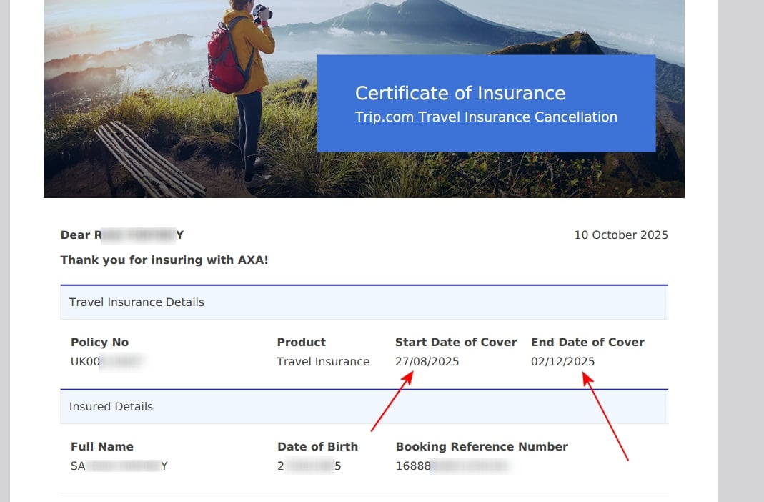Image resolution: width=764 pixels, height=502 pixels.
Task: Click the document date "10 October 2025"
Action: (620, 235)
